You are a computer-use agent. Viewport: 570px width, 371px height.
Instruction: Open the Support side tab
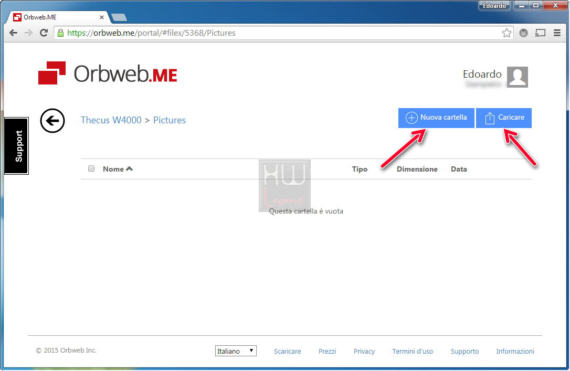(x=16, y=146)
